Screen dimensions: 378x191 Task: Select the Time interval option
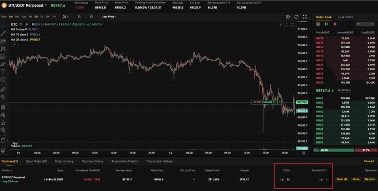tap(3, 17)
